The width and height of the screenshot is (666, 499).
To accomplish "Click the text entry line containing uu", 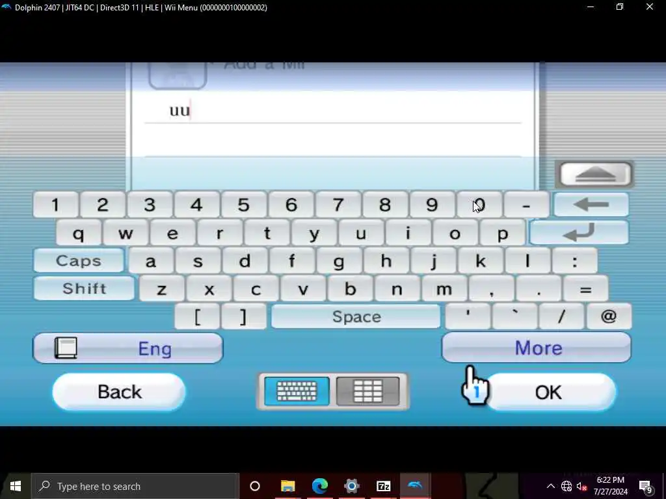I will 332,110.
